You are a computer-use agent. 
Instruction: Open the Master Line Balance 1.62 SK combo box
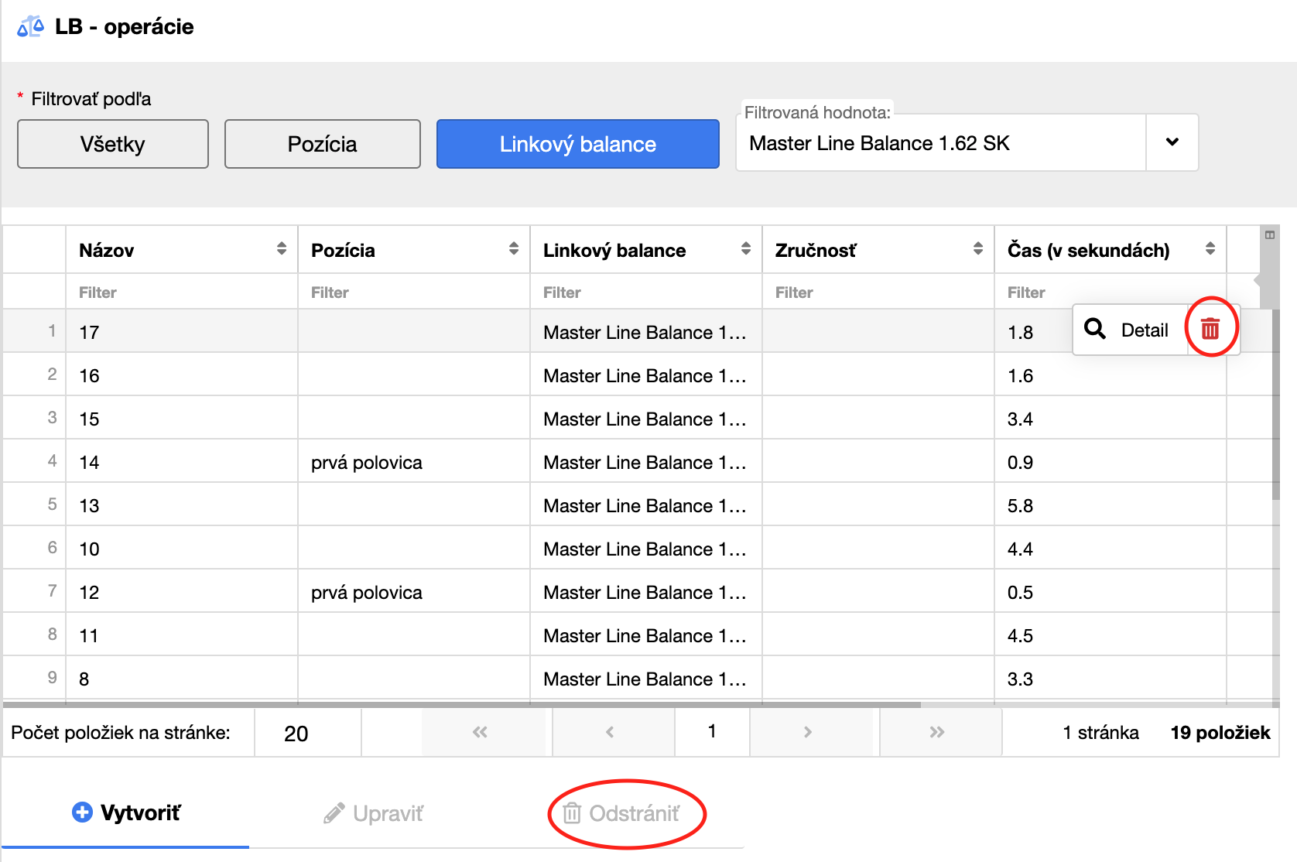tap(940, 143)
